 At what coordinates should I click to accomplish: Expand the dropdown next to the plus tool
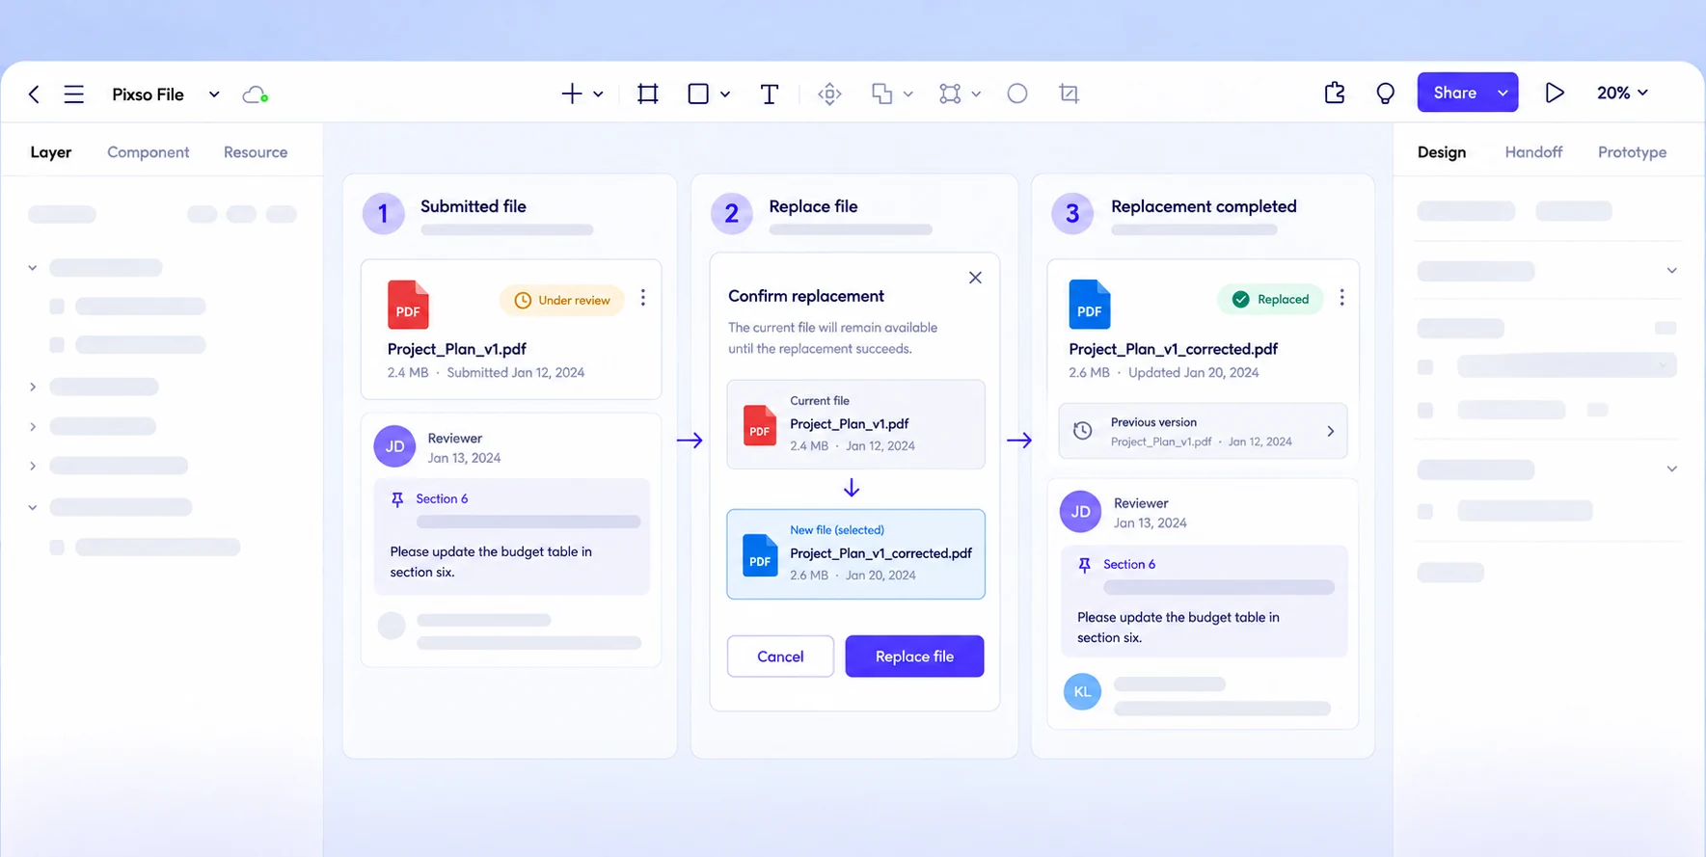tap(598, 94)
